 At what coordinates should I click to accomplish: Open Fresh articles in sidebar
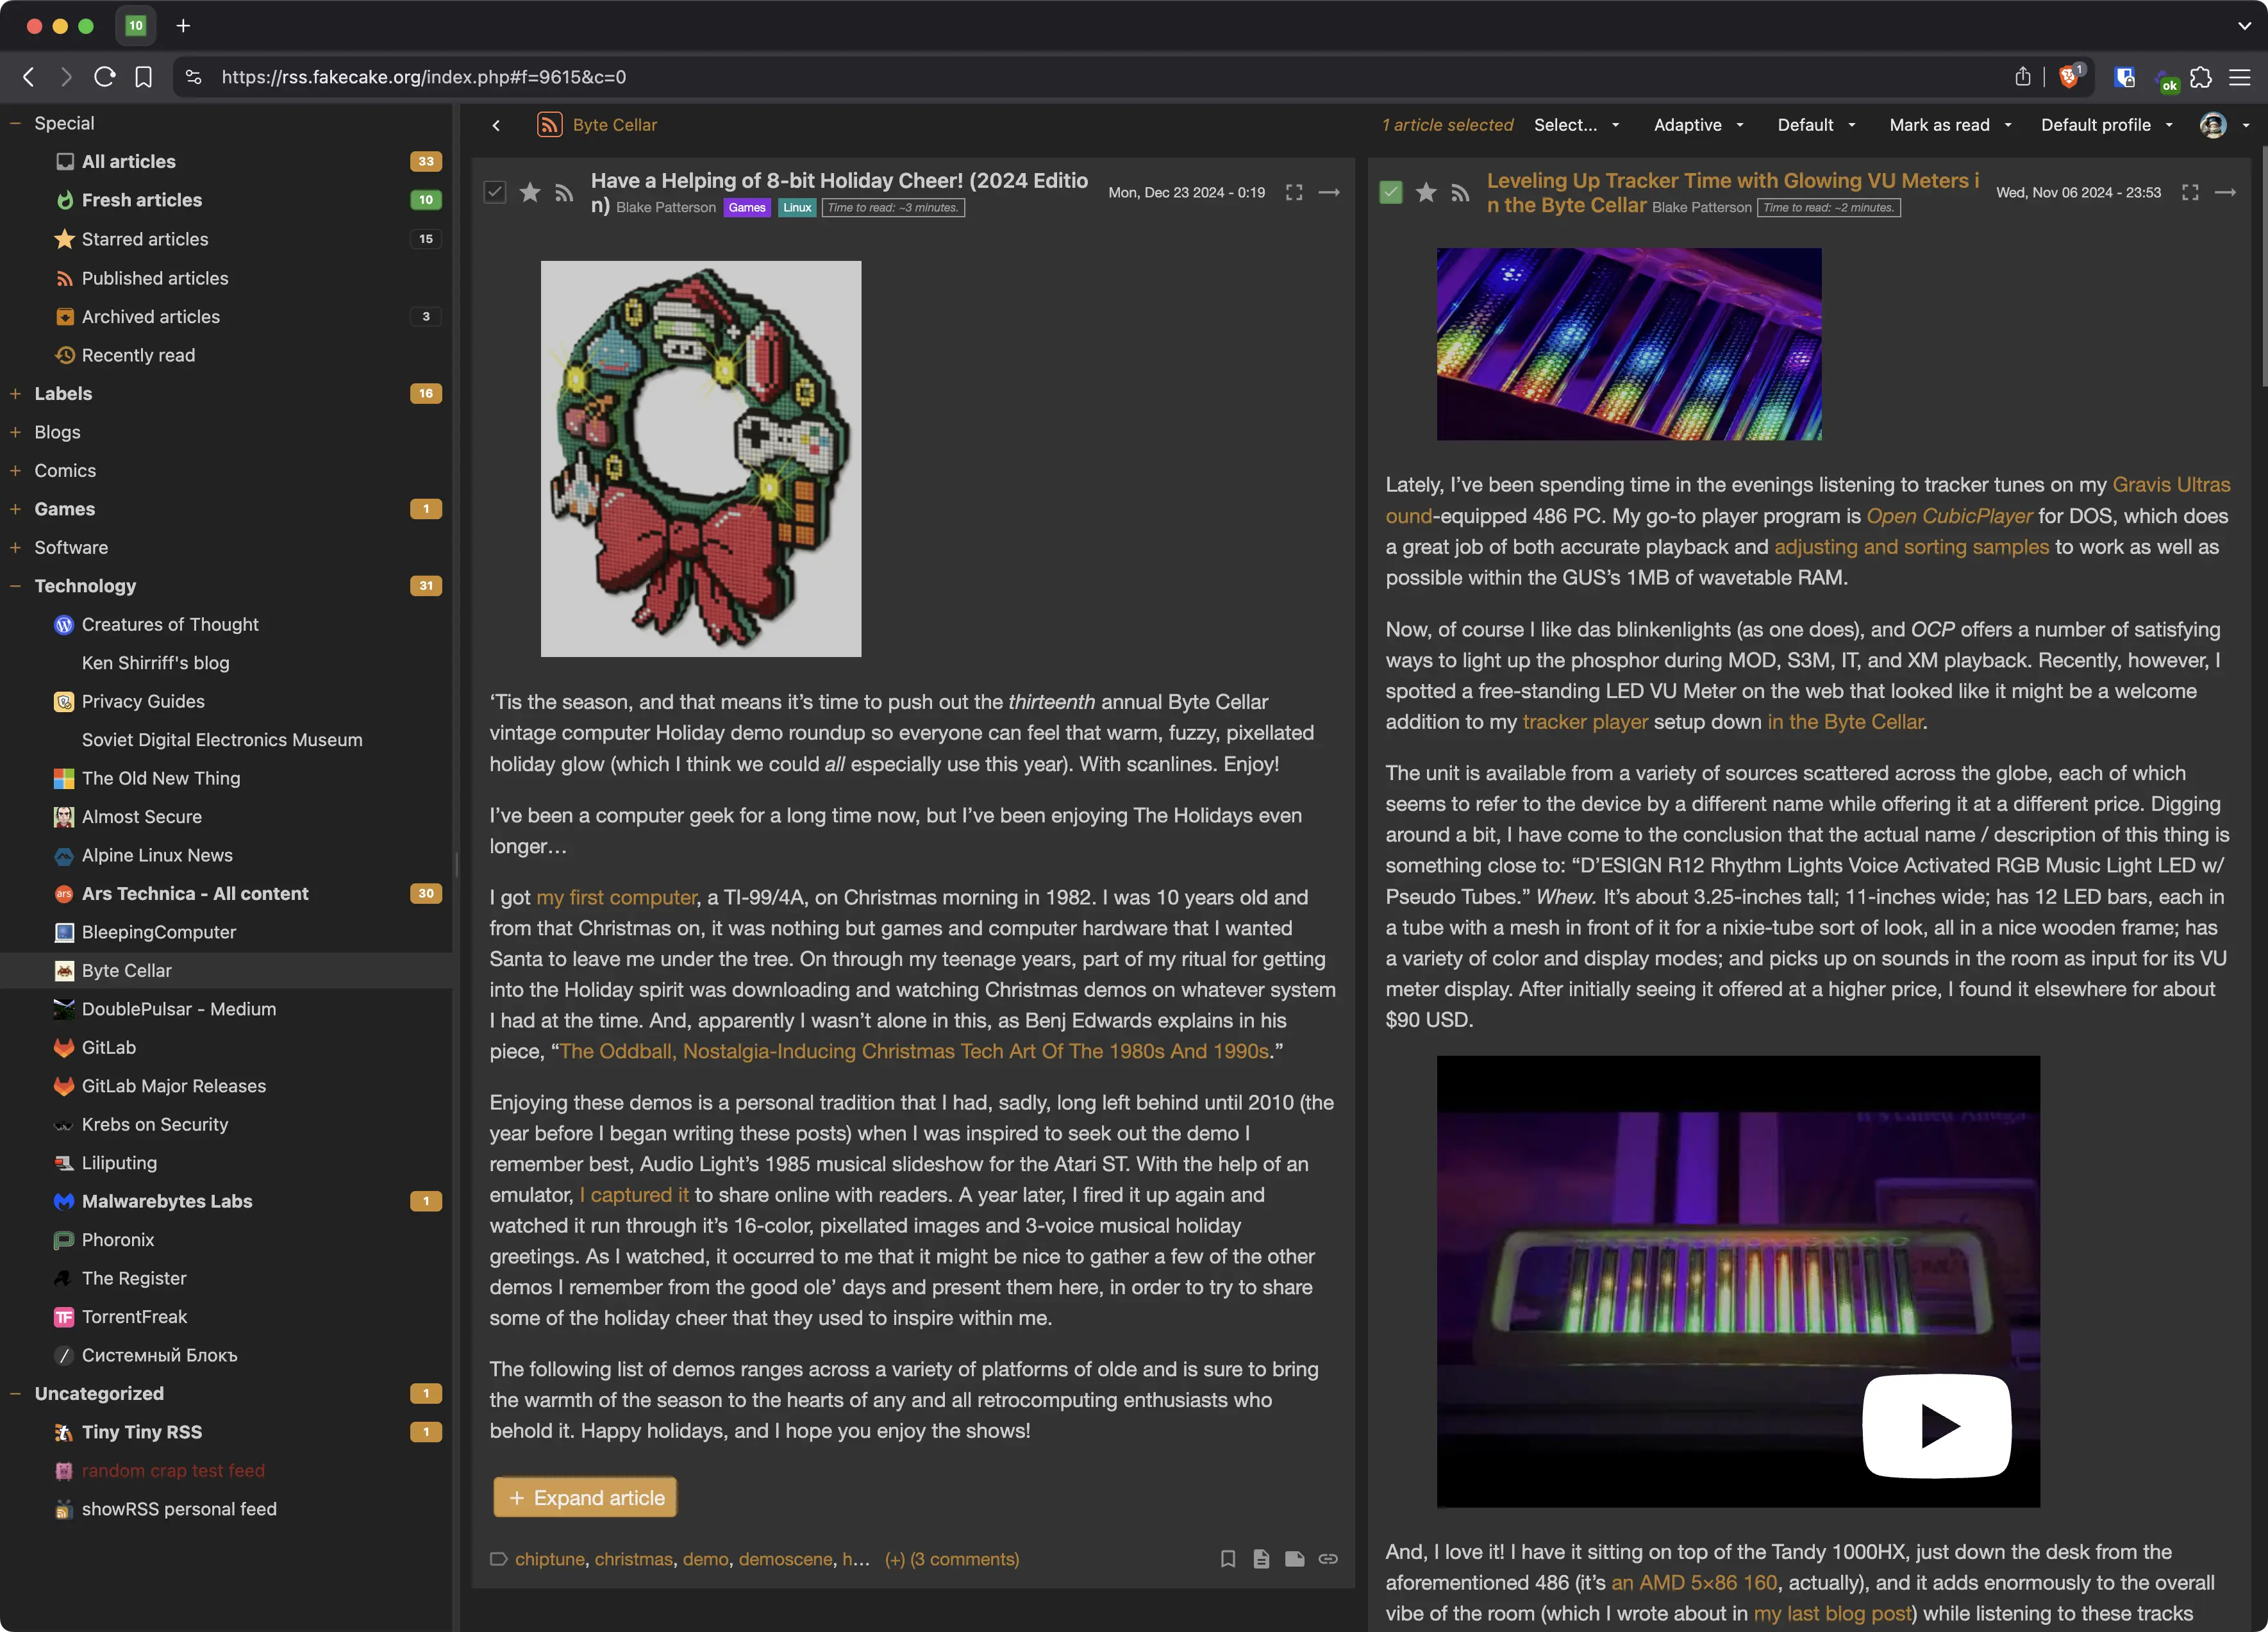coord(141,200)
